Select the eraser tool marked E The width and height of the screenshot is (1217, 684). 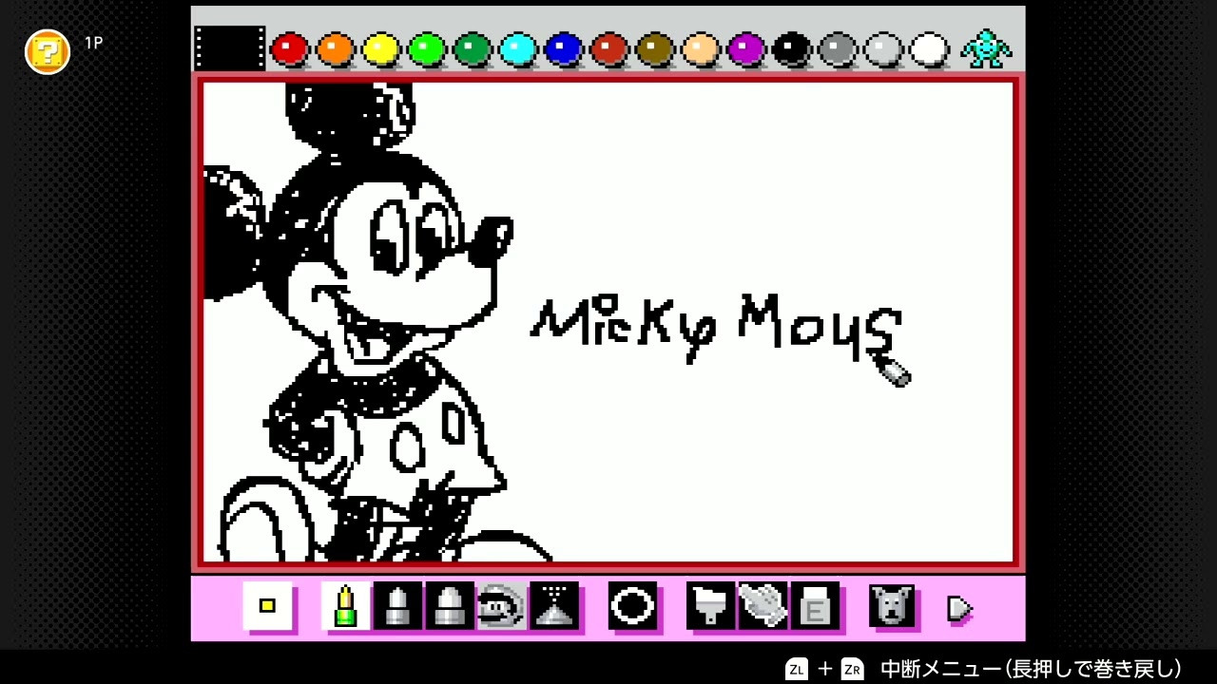[815, 606]
